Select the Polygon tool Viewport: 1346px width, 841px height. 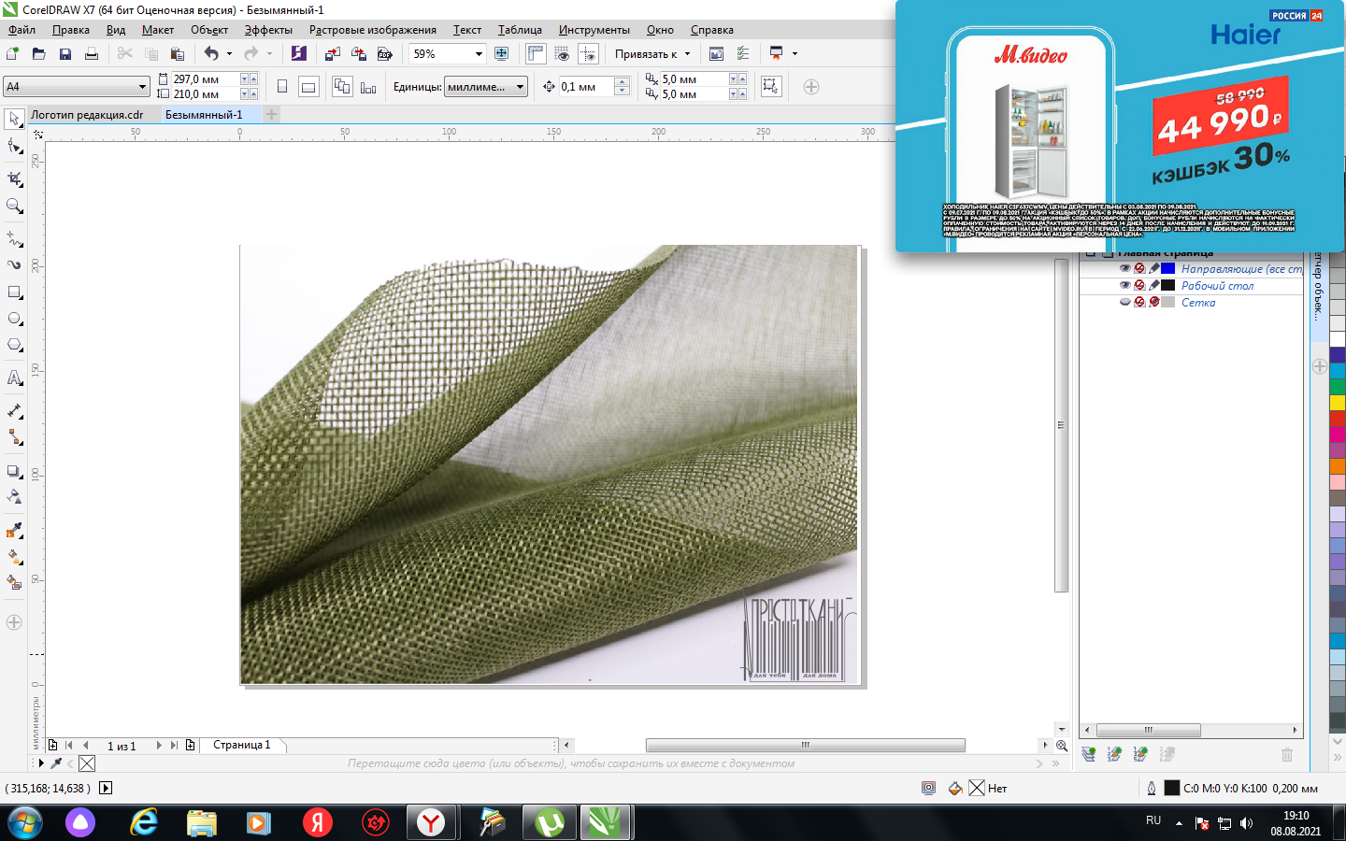tap(14, 345)
